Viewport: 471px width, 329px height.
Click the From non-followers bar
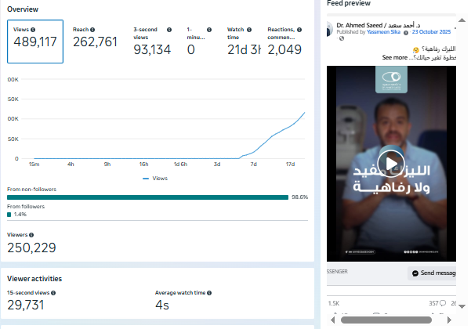point(148,197)
